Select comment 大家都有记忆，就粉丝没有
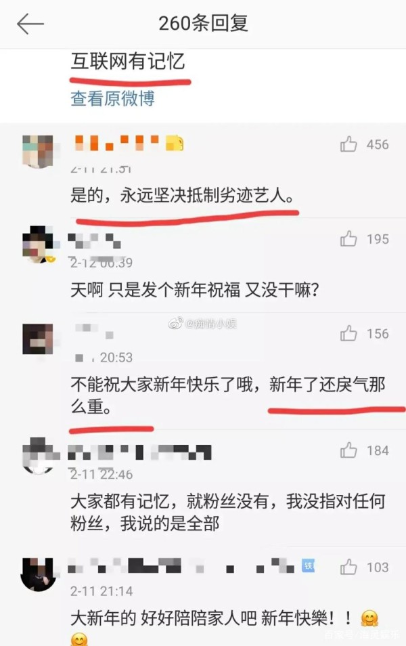Viewport: 406px width, 646px height. point(228,512)
